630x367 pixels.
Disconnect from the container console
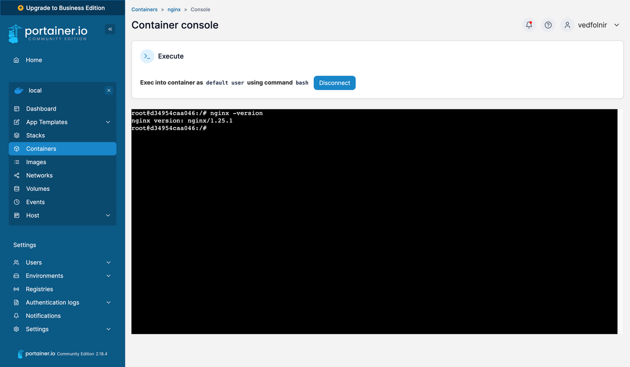(334, 83)
